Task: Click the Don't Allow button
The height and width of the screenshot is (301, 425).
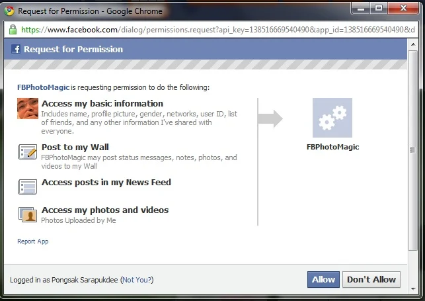Action: click(371, 280)
